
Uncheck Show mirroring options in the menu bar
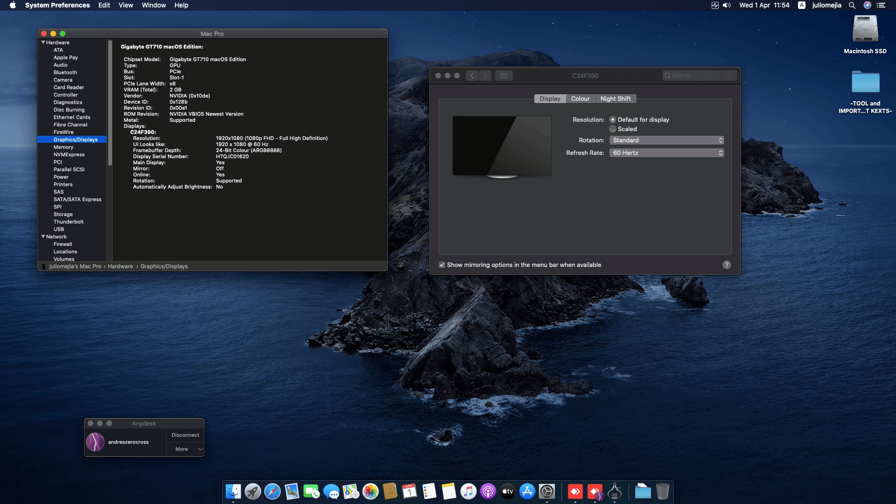pyautogui.click(x=442, y=265)
